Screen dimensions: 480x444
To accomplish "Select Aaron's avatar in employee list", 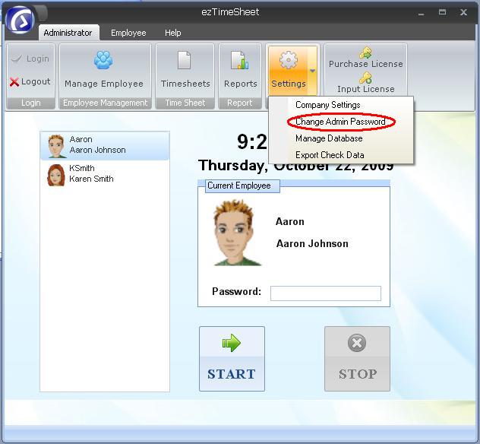I will click(x=56, y=147).
